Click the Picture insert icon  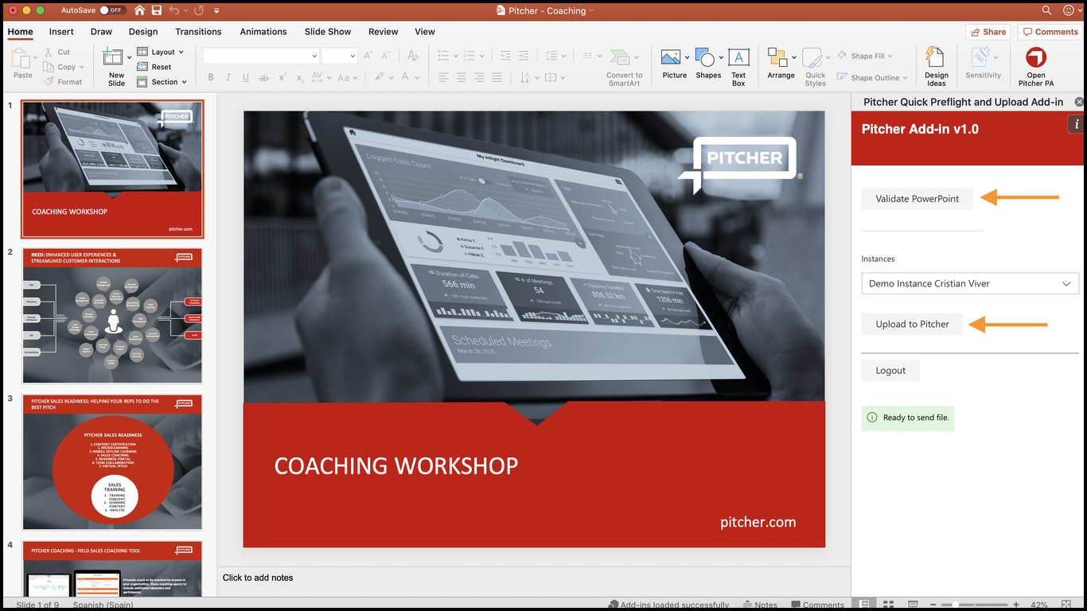coord(671,58)
